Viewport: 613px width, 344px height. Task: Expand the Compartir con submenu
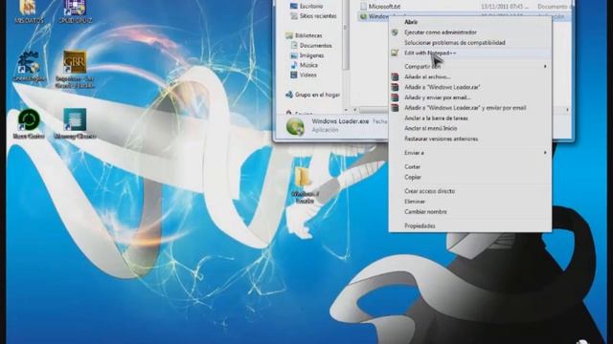coord(470,66)
